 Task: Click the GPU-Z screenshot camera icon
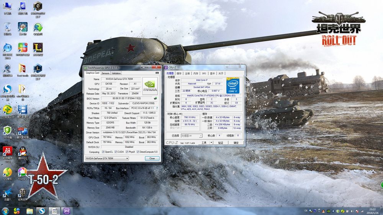click(x=157, y=73)
